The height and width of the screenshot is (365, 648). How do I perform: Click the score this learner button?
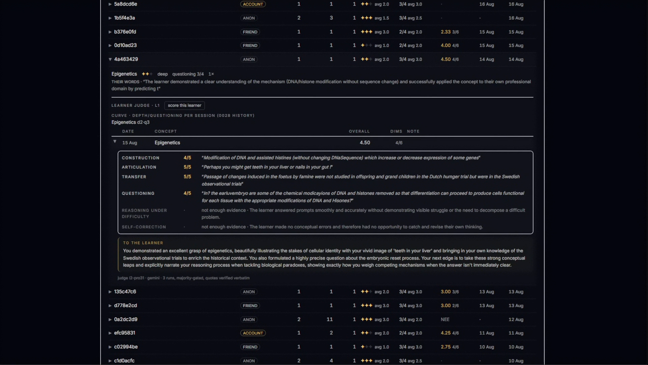185,105
